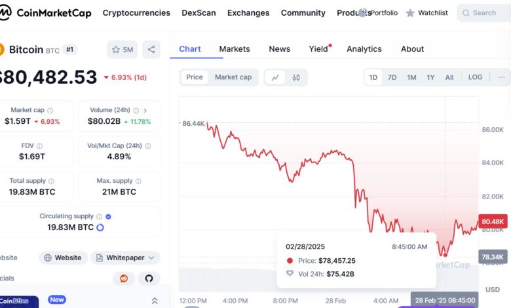Collapse the panel with double chevron up
The image size is (511, 308).
[155, 301]
